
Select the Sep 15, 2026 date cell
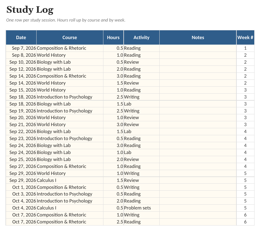[x=21, y=90]
